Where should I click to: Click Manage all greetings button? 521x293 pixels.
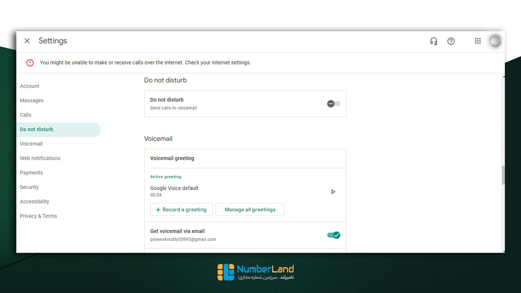250,209
